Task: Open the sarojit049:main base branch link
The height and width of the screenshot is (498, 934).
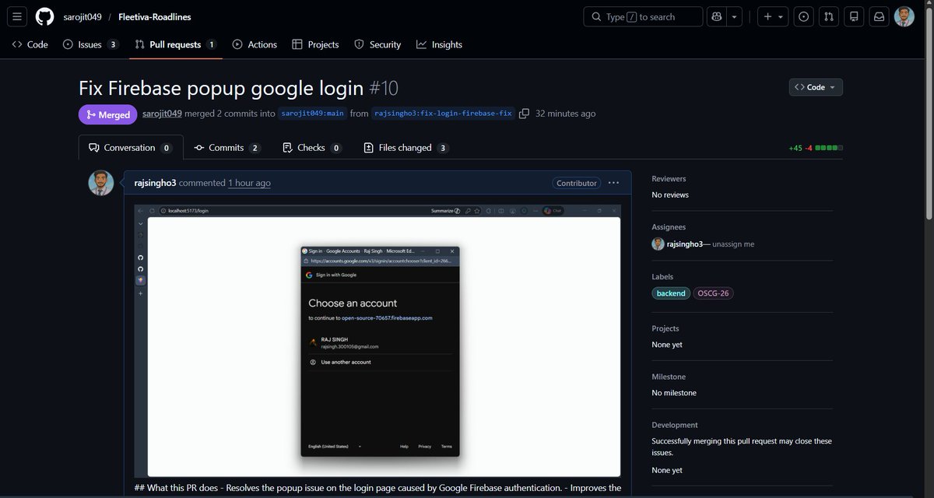Action: 312,114
